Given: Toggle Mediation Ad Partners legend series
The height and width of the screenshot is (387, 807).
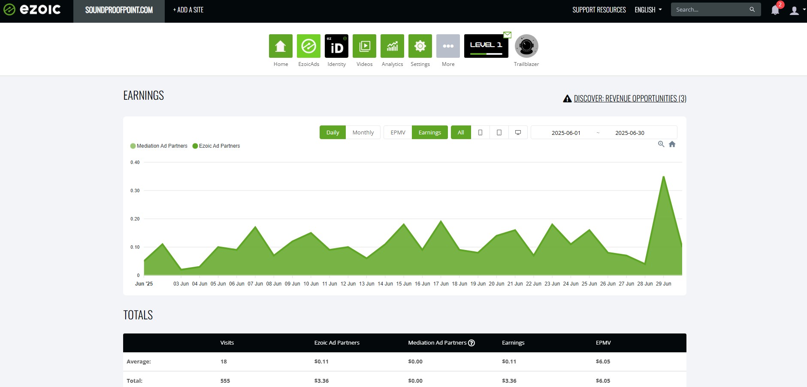Looking at the screenshot, I should coord(159,146).
